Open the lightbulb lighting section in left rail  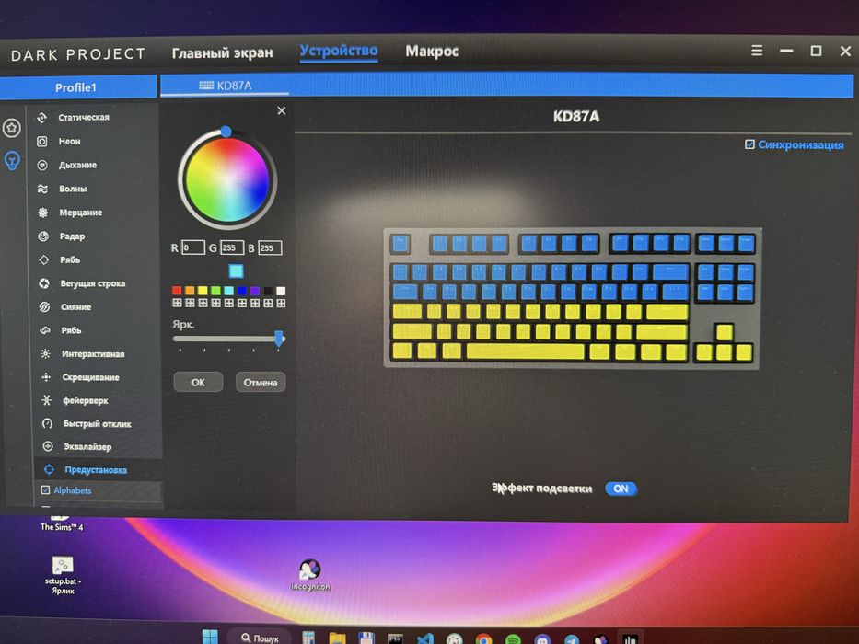point(12,160)
